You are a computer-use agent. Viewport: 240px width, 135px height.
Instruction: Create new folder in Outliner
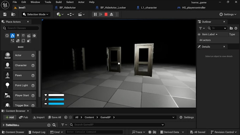pos(231,28)
